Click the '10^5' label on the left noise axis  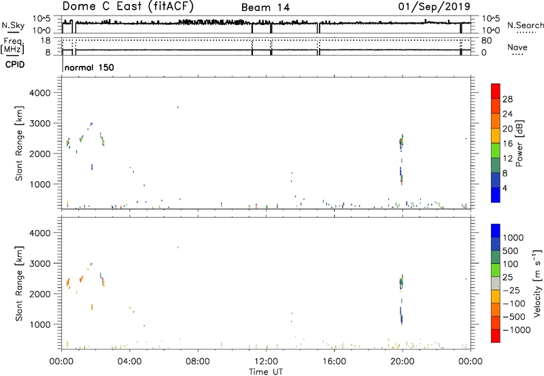(x=41, y=19)
